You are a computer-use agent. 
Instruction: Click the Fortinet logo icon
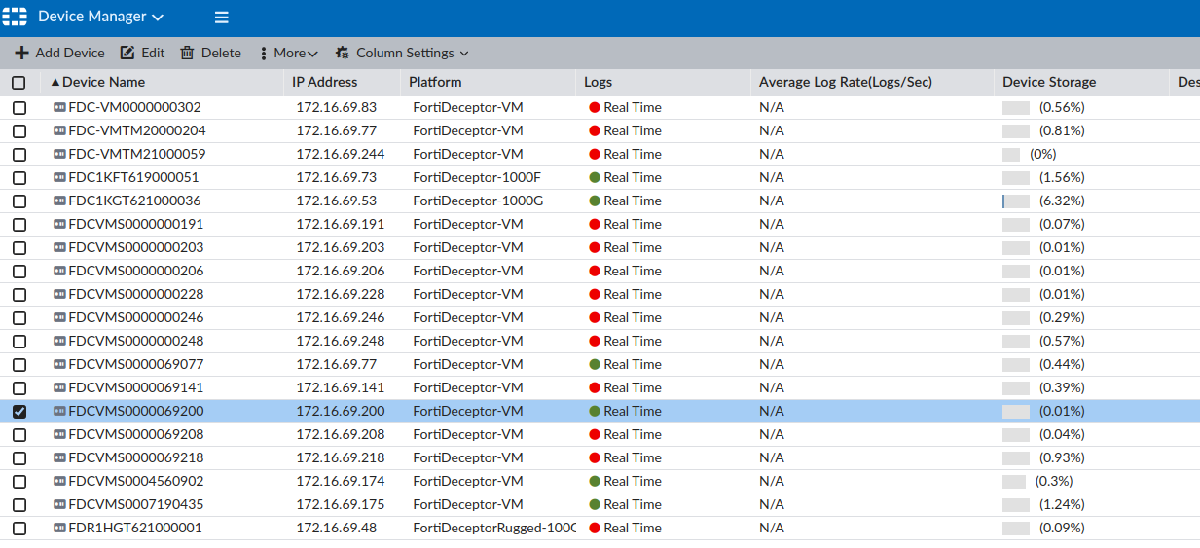pos(15,17)
